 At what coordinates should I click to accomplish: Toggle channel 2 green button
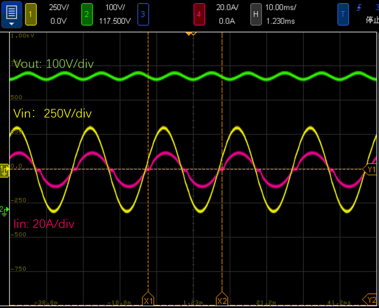tap(86, 14)
